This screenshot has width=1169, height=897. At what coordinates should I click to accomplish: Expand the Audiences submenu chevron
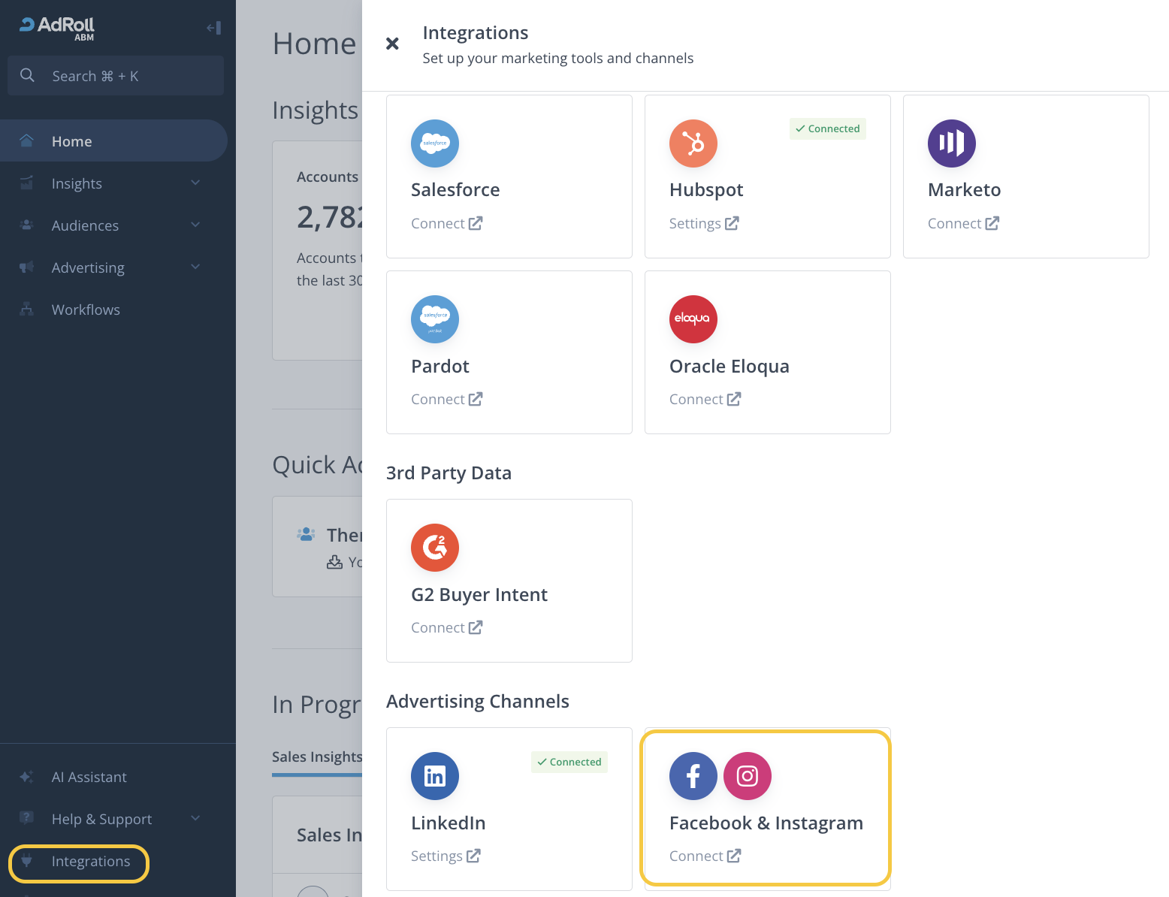[195, 225]
